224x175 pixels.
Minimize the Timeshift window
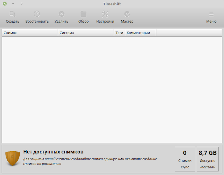click(x=13, y=4)
